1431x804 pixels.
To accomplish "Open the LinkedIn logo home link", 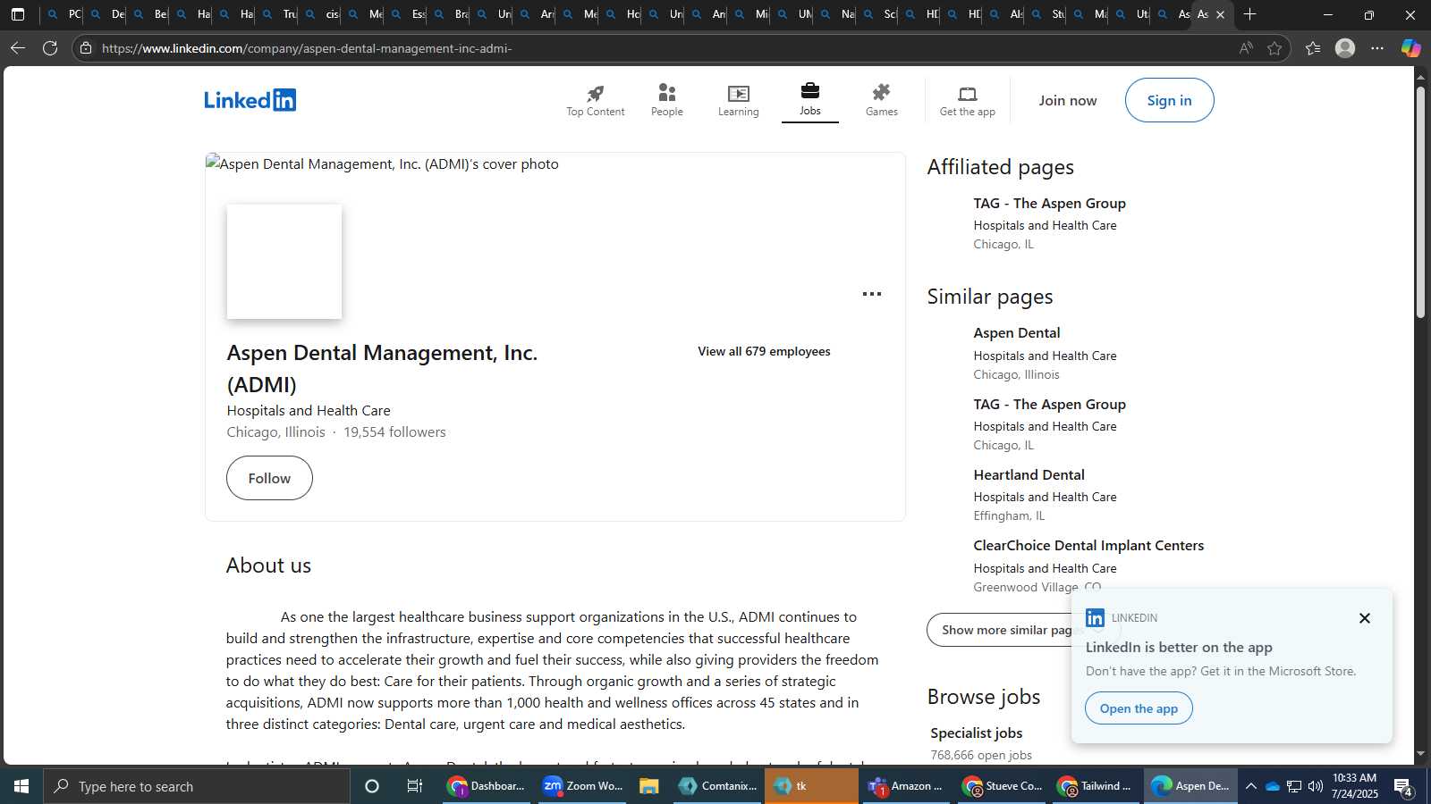I will (x=250, y=100).
